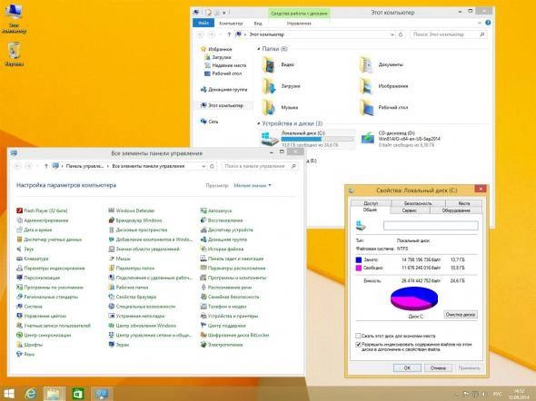Collapse the Устройства и диски (3) group
Image resolution: width=536 pixels, height=401 pixels.
[258, 123]
